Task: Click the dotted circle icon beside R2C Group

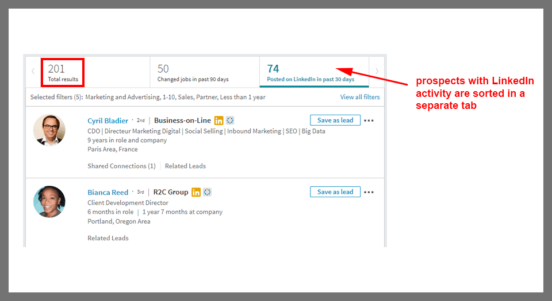Action: [x=208, y=192]
